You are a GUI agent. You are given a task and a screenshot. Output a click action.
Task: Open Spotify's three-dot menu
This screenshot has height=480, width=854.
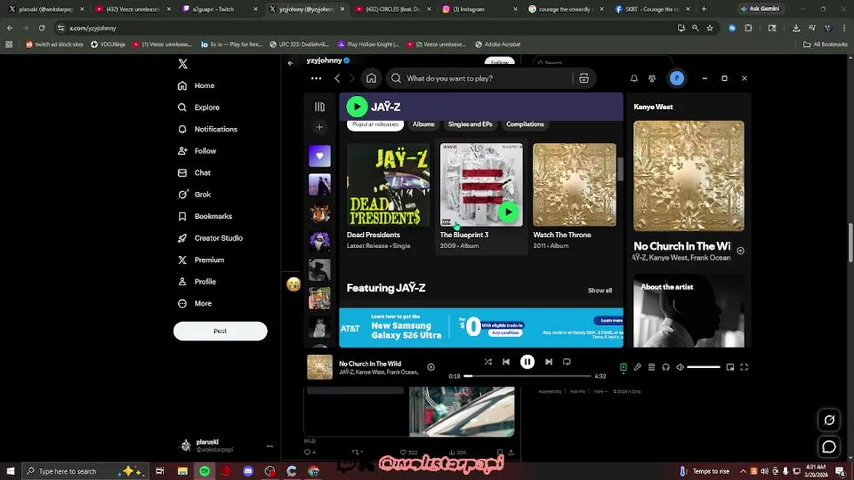(316, 78)
